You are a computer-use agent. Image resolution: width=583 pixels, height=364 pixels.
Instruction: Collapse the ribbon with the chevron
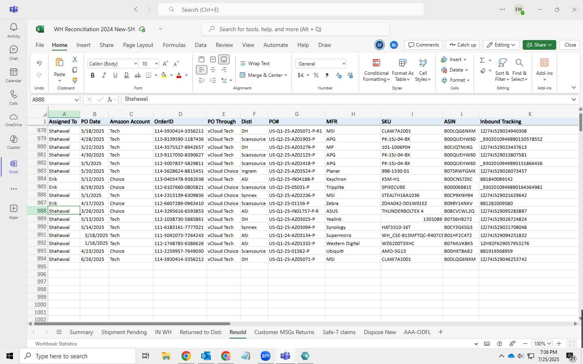(574, 87)
